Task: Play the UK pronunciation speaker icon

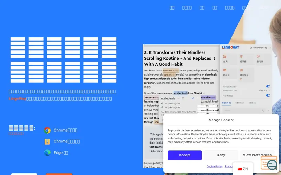Action: click(162, 107)
